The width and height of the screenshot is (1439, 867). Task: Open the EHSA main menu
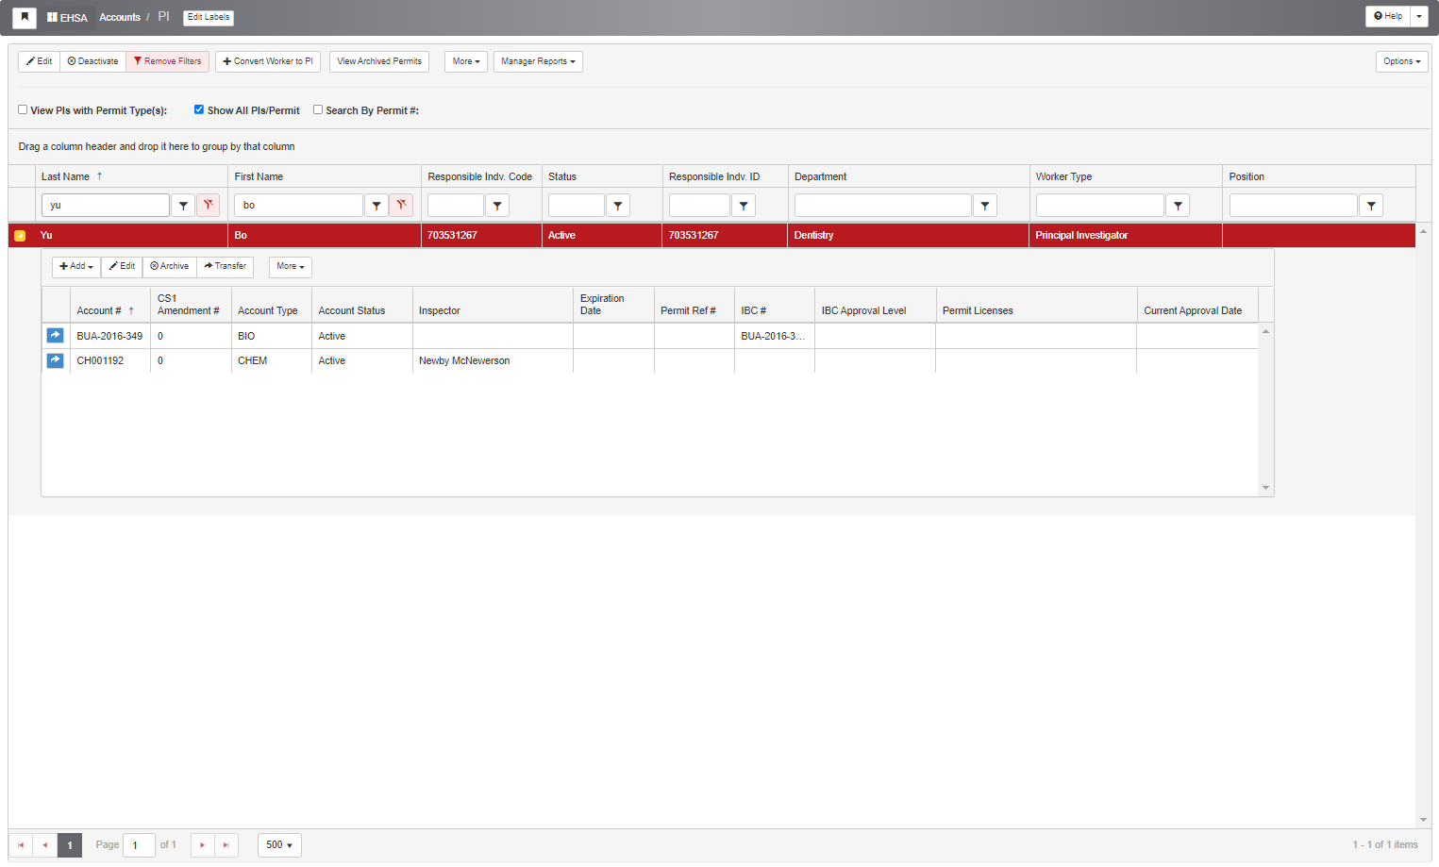tap(67, 17)
